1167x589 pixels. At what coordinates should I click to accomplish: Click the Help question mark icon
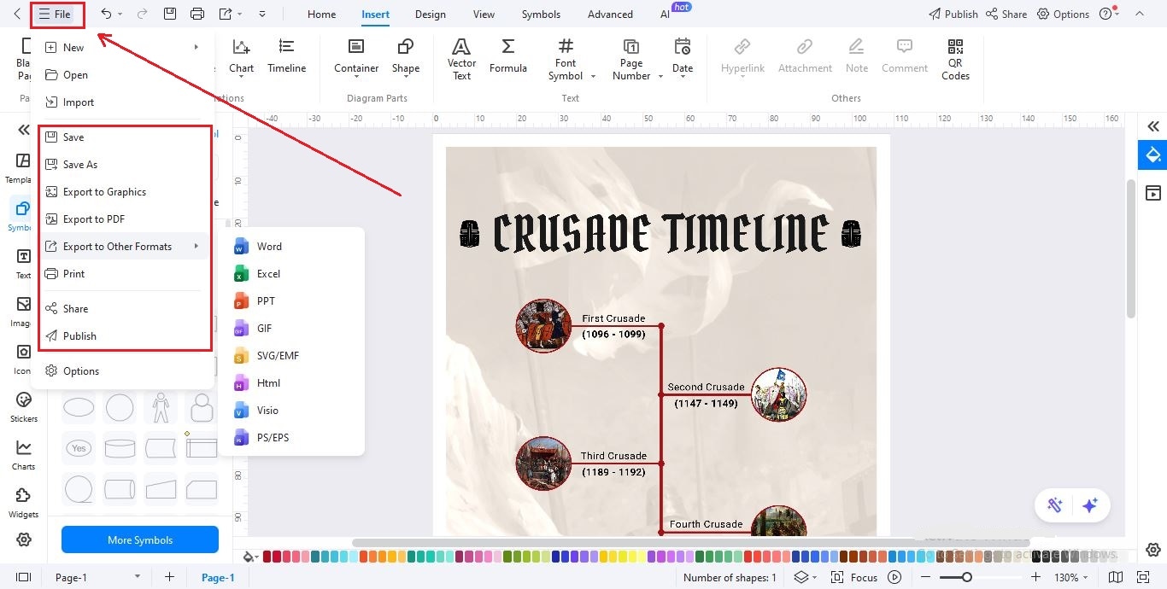[1105, 14]
